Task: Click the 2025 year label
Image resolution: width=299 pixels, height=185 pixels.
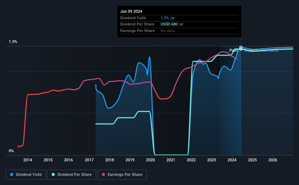Action: (252, 160)
